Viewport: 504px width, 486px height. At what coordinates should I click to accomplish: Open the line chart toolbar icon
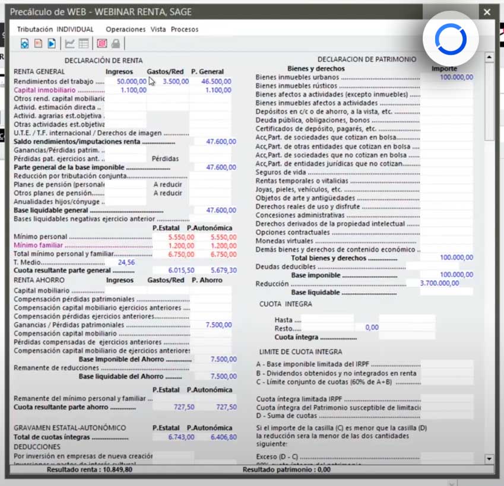(x=70, y=43)
